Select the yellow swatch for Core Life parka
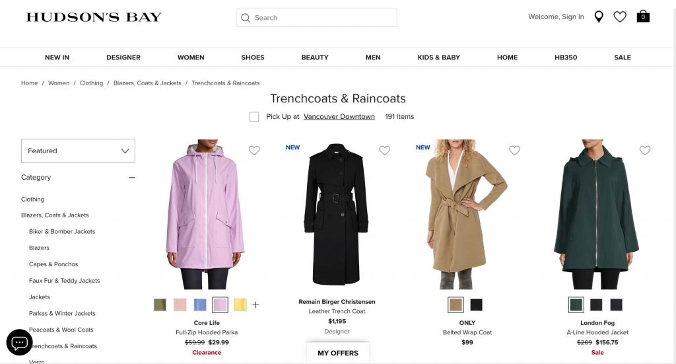This screenshot has width=676, height=364. 240,305
